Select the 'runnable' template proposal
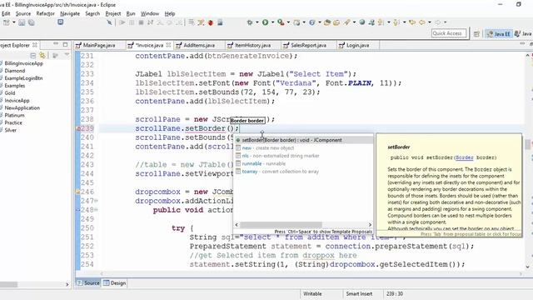The height and width of the screenshot is (300, 533). [303, 163]
